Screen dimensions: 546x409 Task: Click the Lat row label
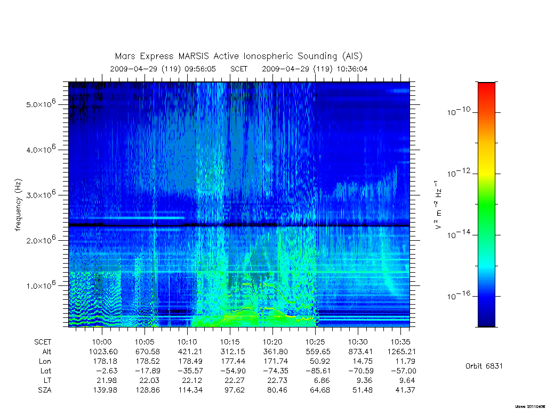pyautogui.click(x=45, y=371)
